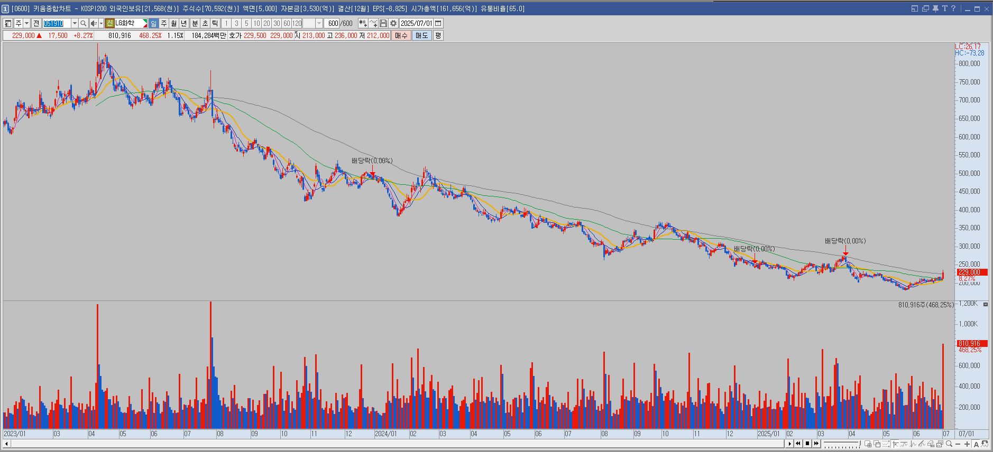Open the question mark help icon
This screenshot has width=993, height=452.
[x=953, y=8]
